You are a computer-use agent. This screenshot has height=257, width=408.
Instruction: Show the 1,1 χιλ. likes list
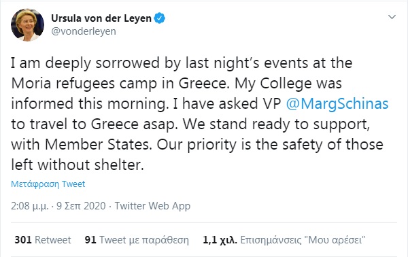point(284,239)
